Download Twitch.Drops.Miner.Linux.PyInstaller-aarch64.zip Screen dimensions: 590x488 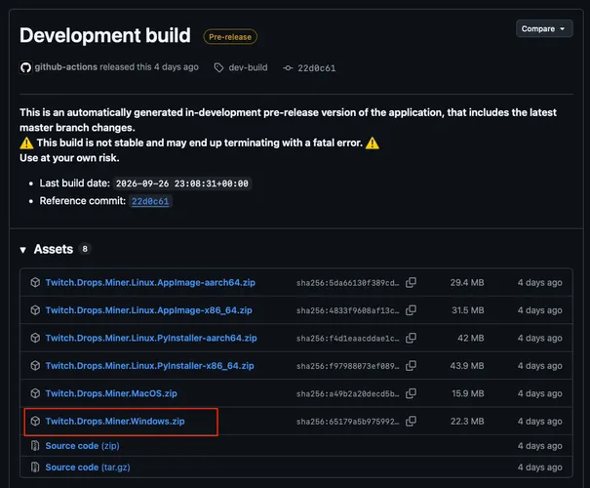pyautogui.click(x=151, y=338)
